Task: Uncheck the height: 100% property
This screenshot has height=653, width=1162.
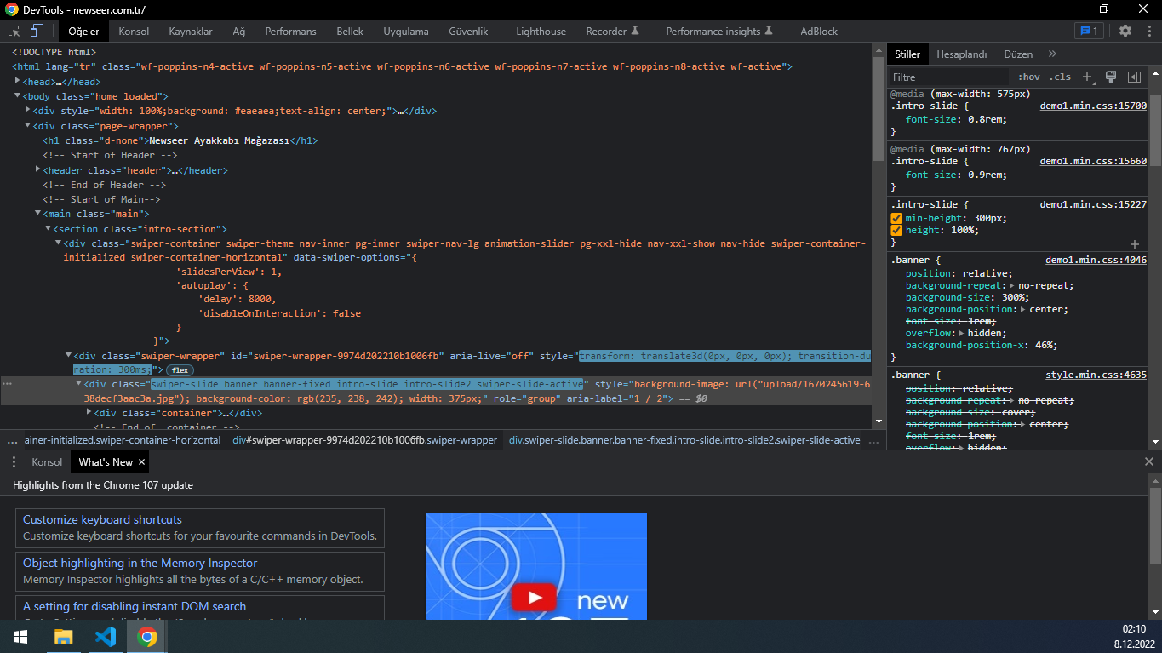Action: point(896,230)
